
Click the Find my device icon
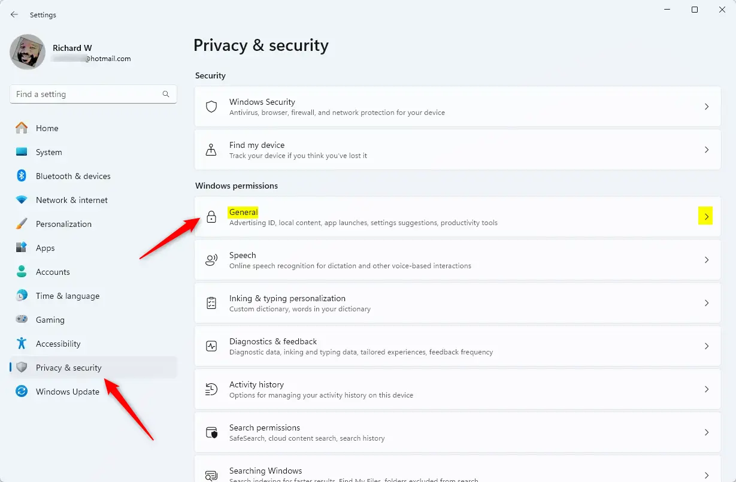coord(211,150)
